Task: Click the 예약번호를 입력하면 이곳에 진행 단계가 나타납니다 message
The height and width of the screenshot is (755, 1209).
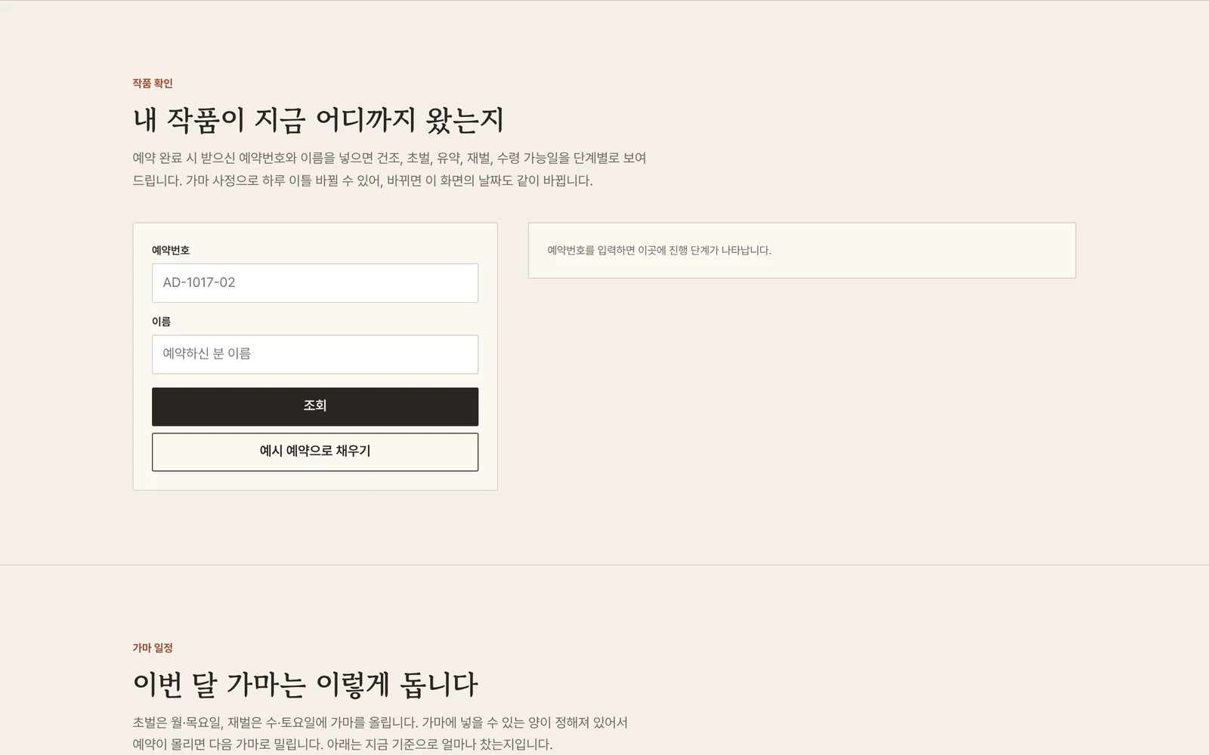Action: coord(659,250)
